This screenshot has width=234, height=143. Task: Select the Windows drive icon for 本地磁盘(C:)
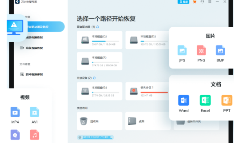pos(85,40)
